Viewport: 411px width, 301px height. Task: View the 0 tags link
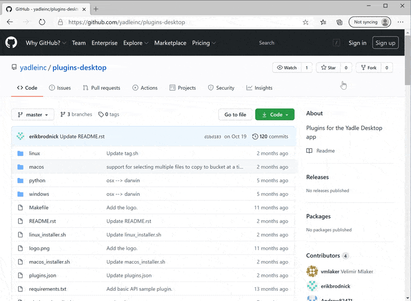point(109,114)
